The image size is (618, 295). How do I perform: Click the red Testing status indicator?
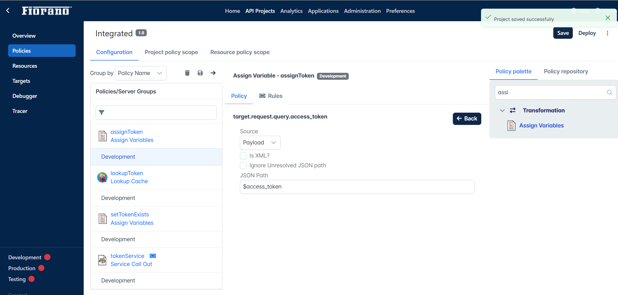click(32, 279)
